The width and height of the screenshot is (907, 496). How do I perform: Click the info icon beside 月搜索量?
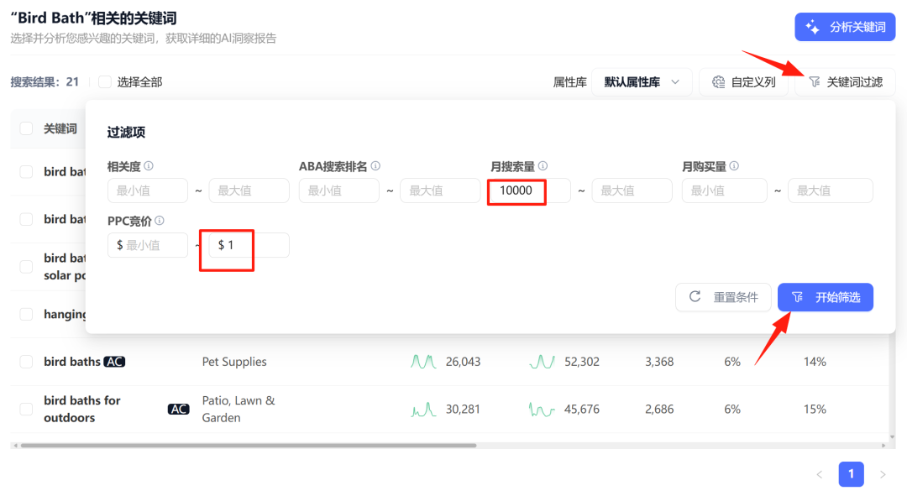coord(543,166)
